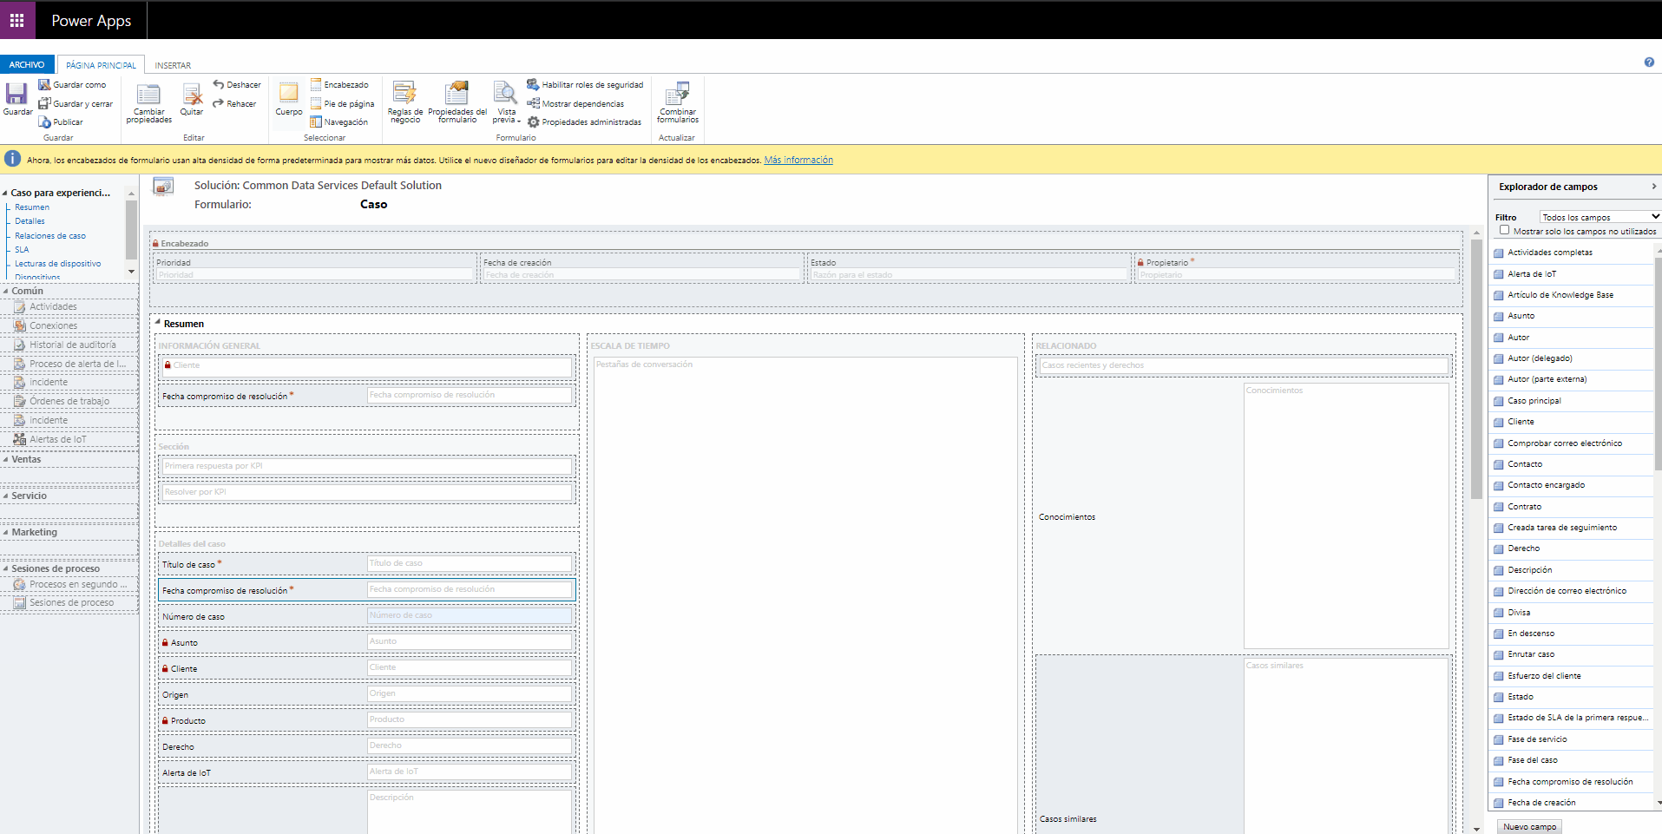1662x834 pixels.
Task: Switch to the INSERTAR tab
Action: click(173, 65)
